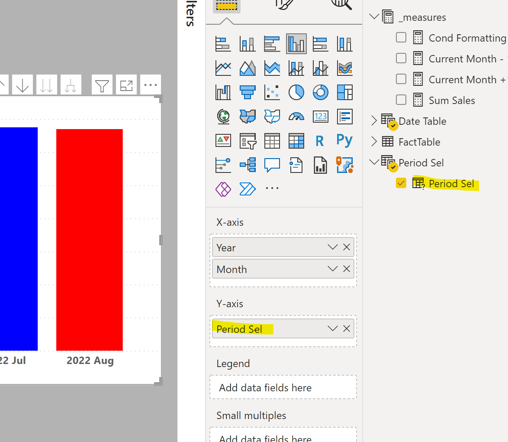The width and height of the screenshot is (508, 442).
Task: Select the scatter chart visual
Action: [272, 92]
